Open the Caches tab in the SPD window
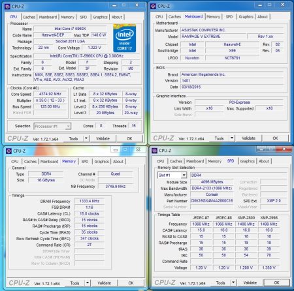This screenshot has height=291, width=294. [176, 161]
